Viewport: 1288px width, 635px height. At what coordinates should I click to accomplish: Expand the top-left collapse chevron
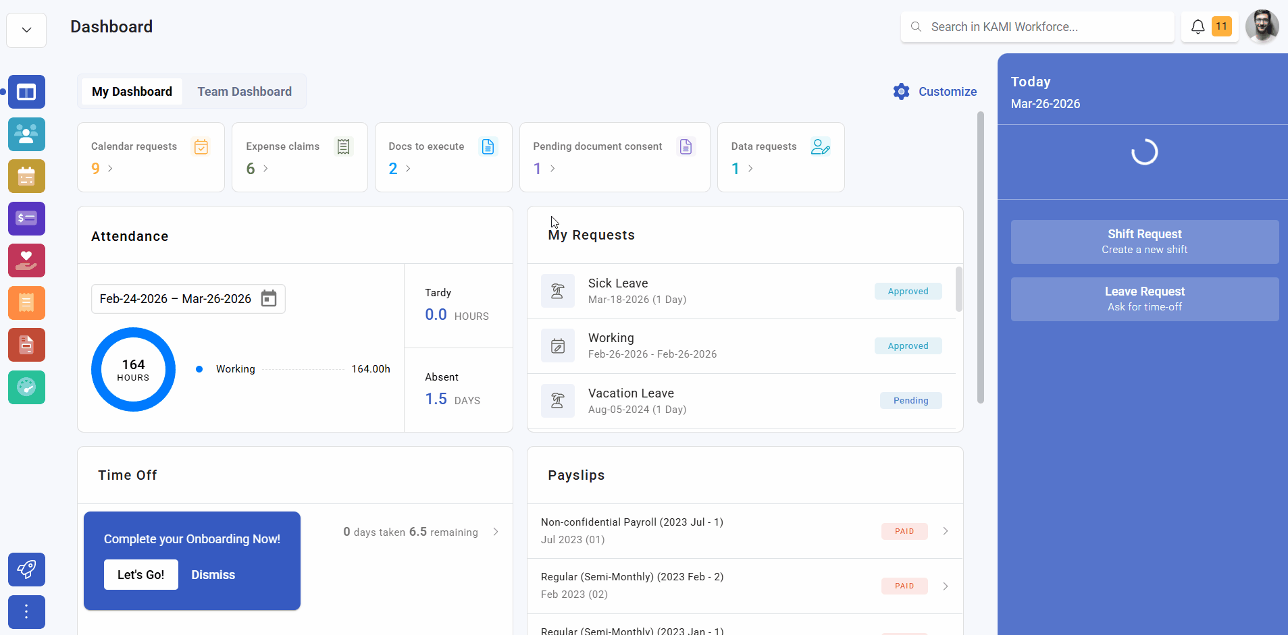click(26, 30)
